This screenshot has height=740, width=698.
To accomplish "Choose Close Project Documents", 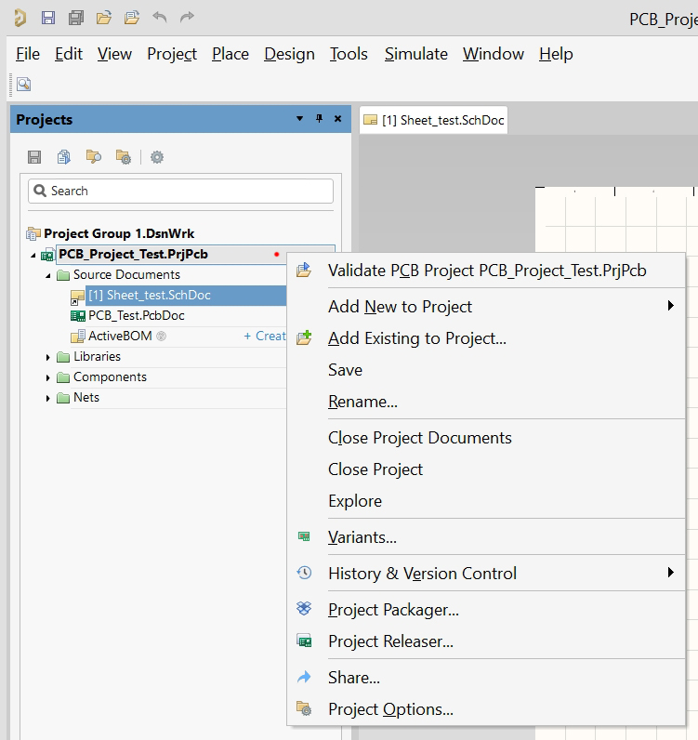I will (486, 438).
